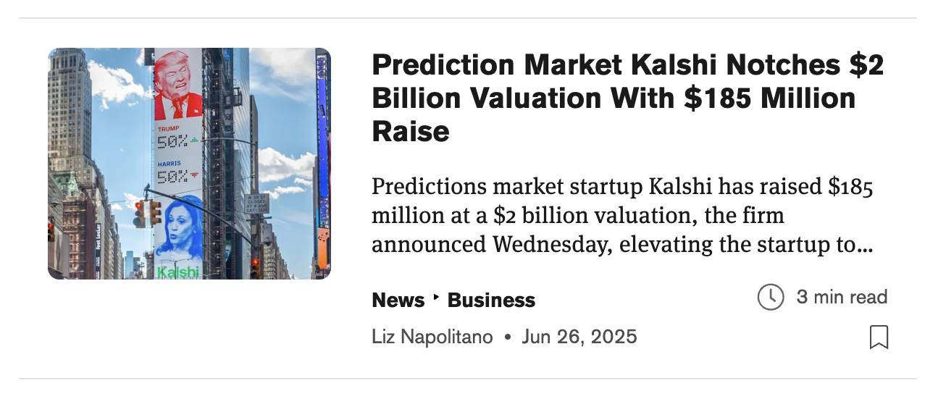This screenshot has height=420, width=946.
Task: Click the small arrow between News and Business
Action: click(x=436, y=298)
